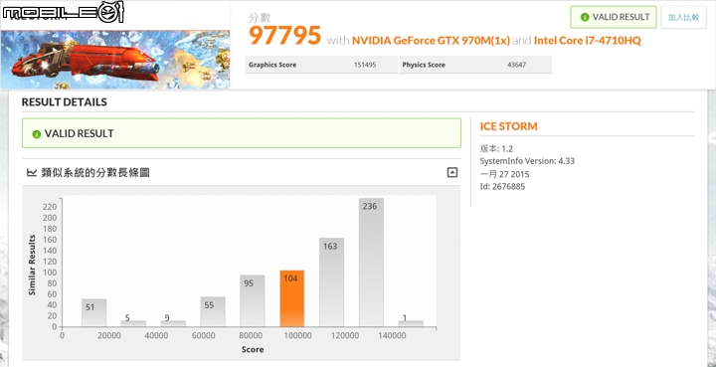
Task: Select the histogram bar labeled 95
Action: (252, 300)
